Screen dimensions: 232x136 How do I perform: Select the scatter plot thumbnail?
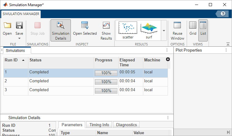(128, 30)
